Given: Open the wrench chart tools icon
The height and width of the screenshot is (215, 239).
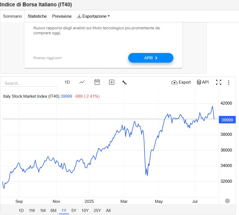Looking at the screenshot, I should pos(124,82).
